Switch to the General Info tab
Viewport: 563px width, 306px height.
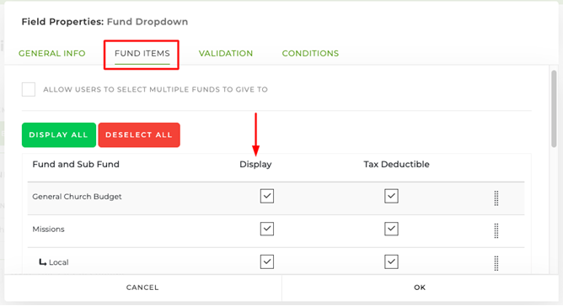click(x=52, y=54)
